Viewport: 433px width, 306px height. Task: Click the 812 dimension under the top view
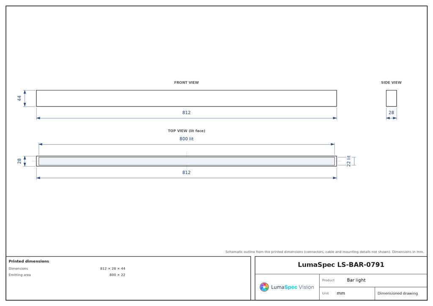186,172
